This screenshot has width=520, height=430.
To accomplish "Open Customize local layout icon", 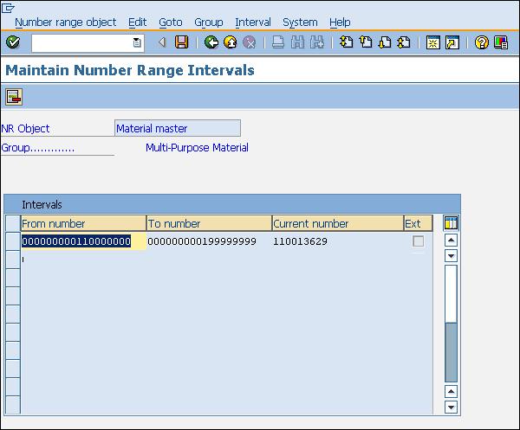I will pyautogui.click(x=501, y=42).
